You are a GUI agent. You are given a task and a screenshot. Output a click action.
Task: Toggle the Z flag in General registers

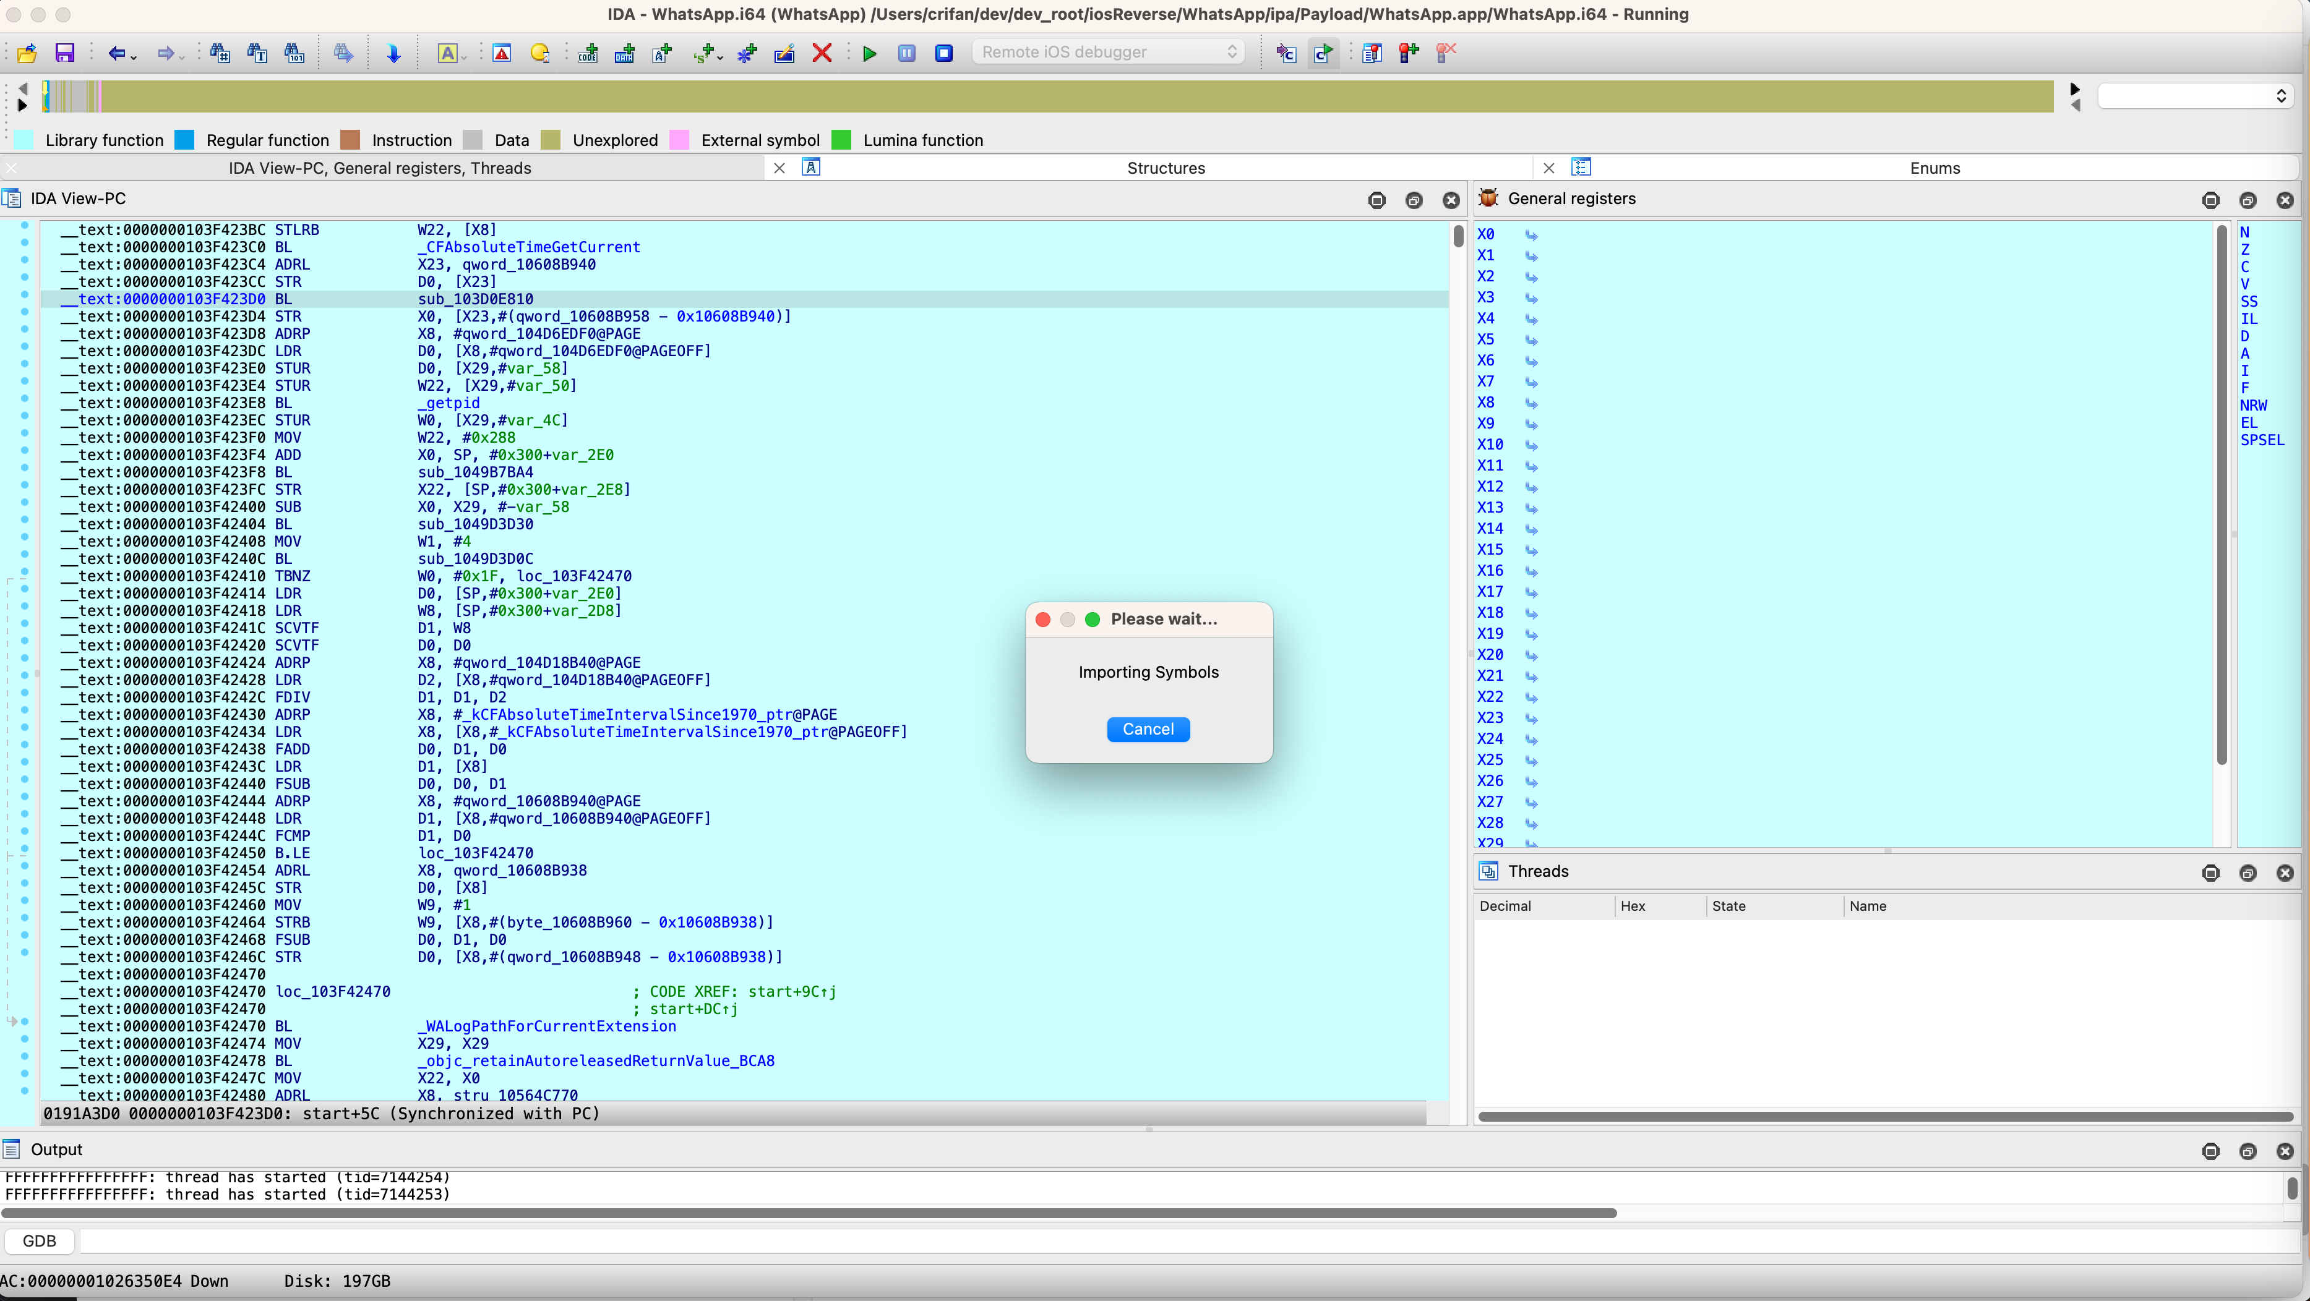click(2244, 249)
